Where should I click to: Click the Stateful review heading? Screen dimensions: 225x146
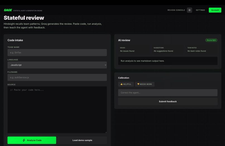click(24, 18)
